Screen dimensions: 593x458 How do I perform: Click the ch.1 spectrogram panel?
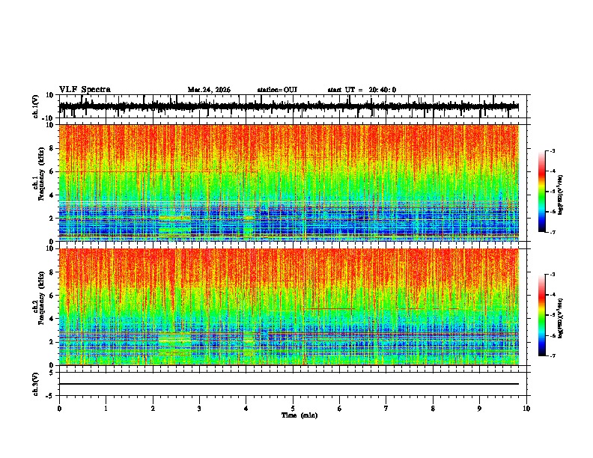click(x=289, y=183)
